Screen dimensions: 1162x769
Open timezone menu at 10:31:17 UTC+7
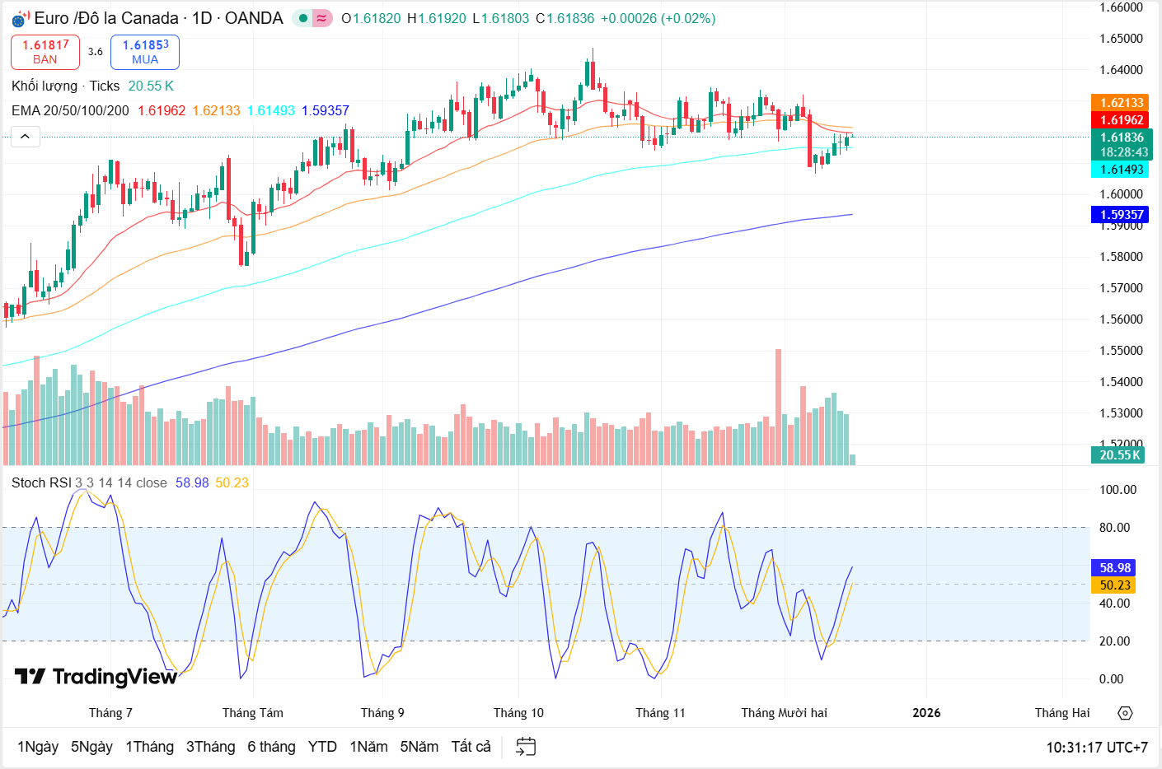(x=1096, y=748)
